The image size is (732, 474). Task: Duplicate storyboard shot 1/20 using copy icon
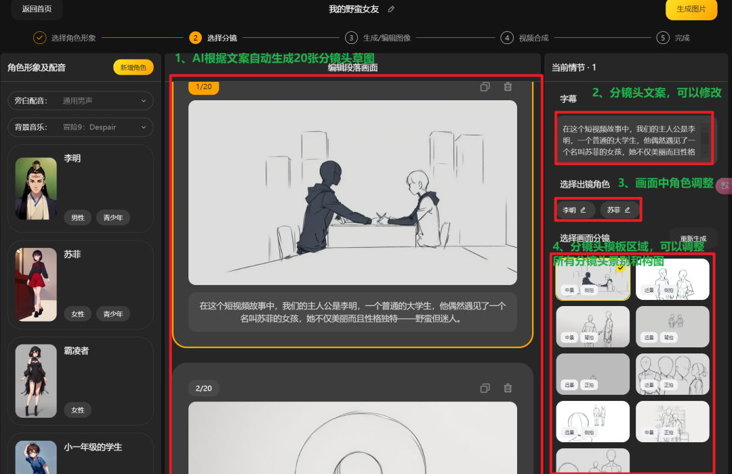[x=485, y=87]
